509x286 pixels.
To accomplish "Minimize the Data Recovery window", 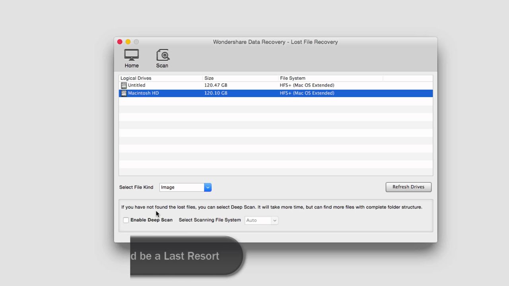I will [128, 42].
